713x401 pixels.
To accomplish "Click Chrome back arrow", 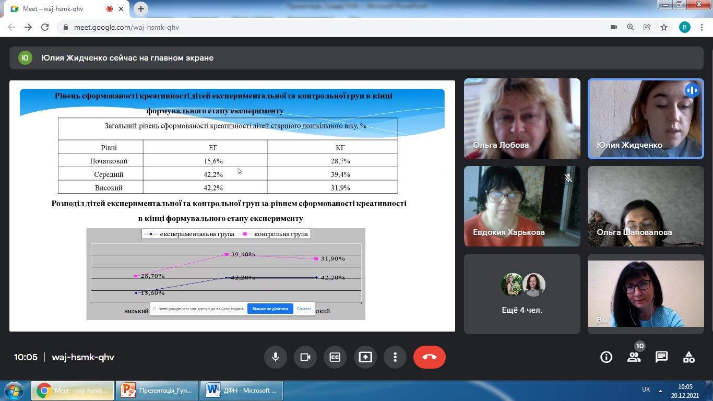I will (x=11, y=27).
